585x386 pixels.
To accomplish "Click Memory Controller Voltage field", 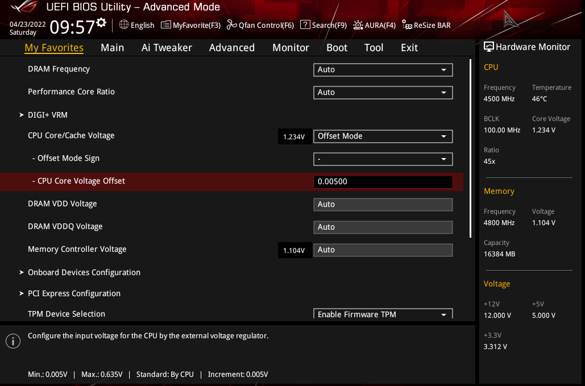I will (383, 250).
